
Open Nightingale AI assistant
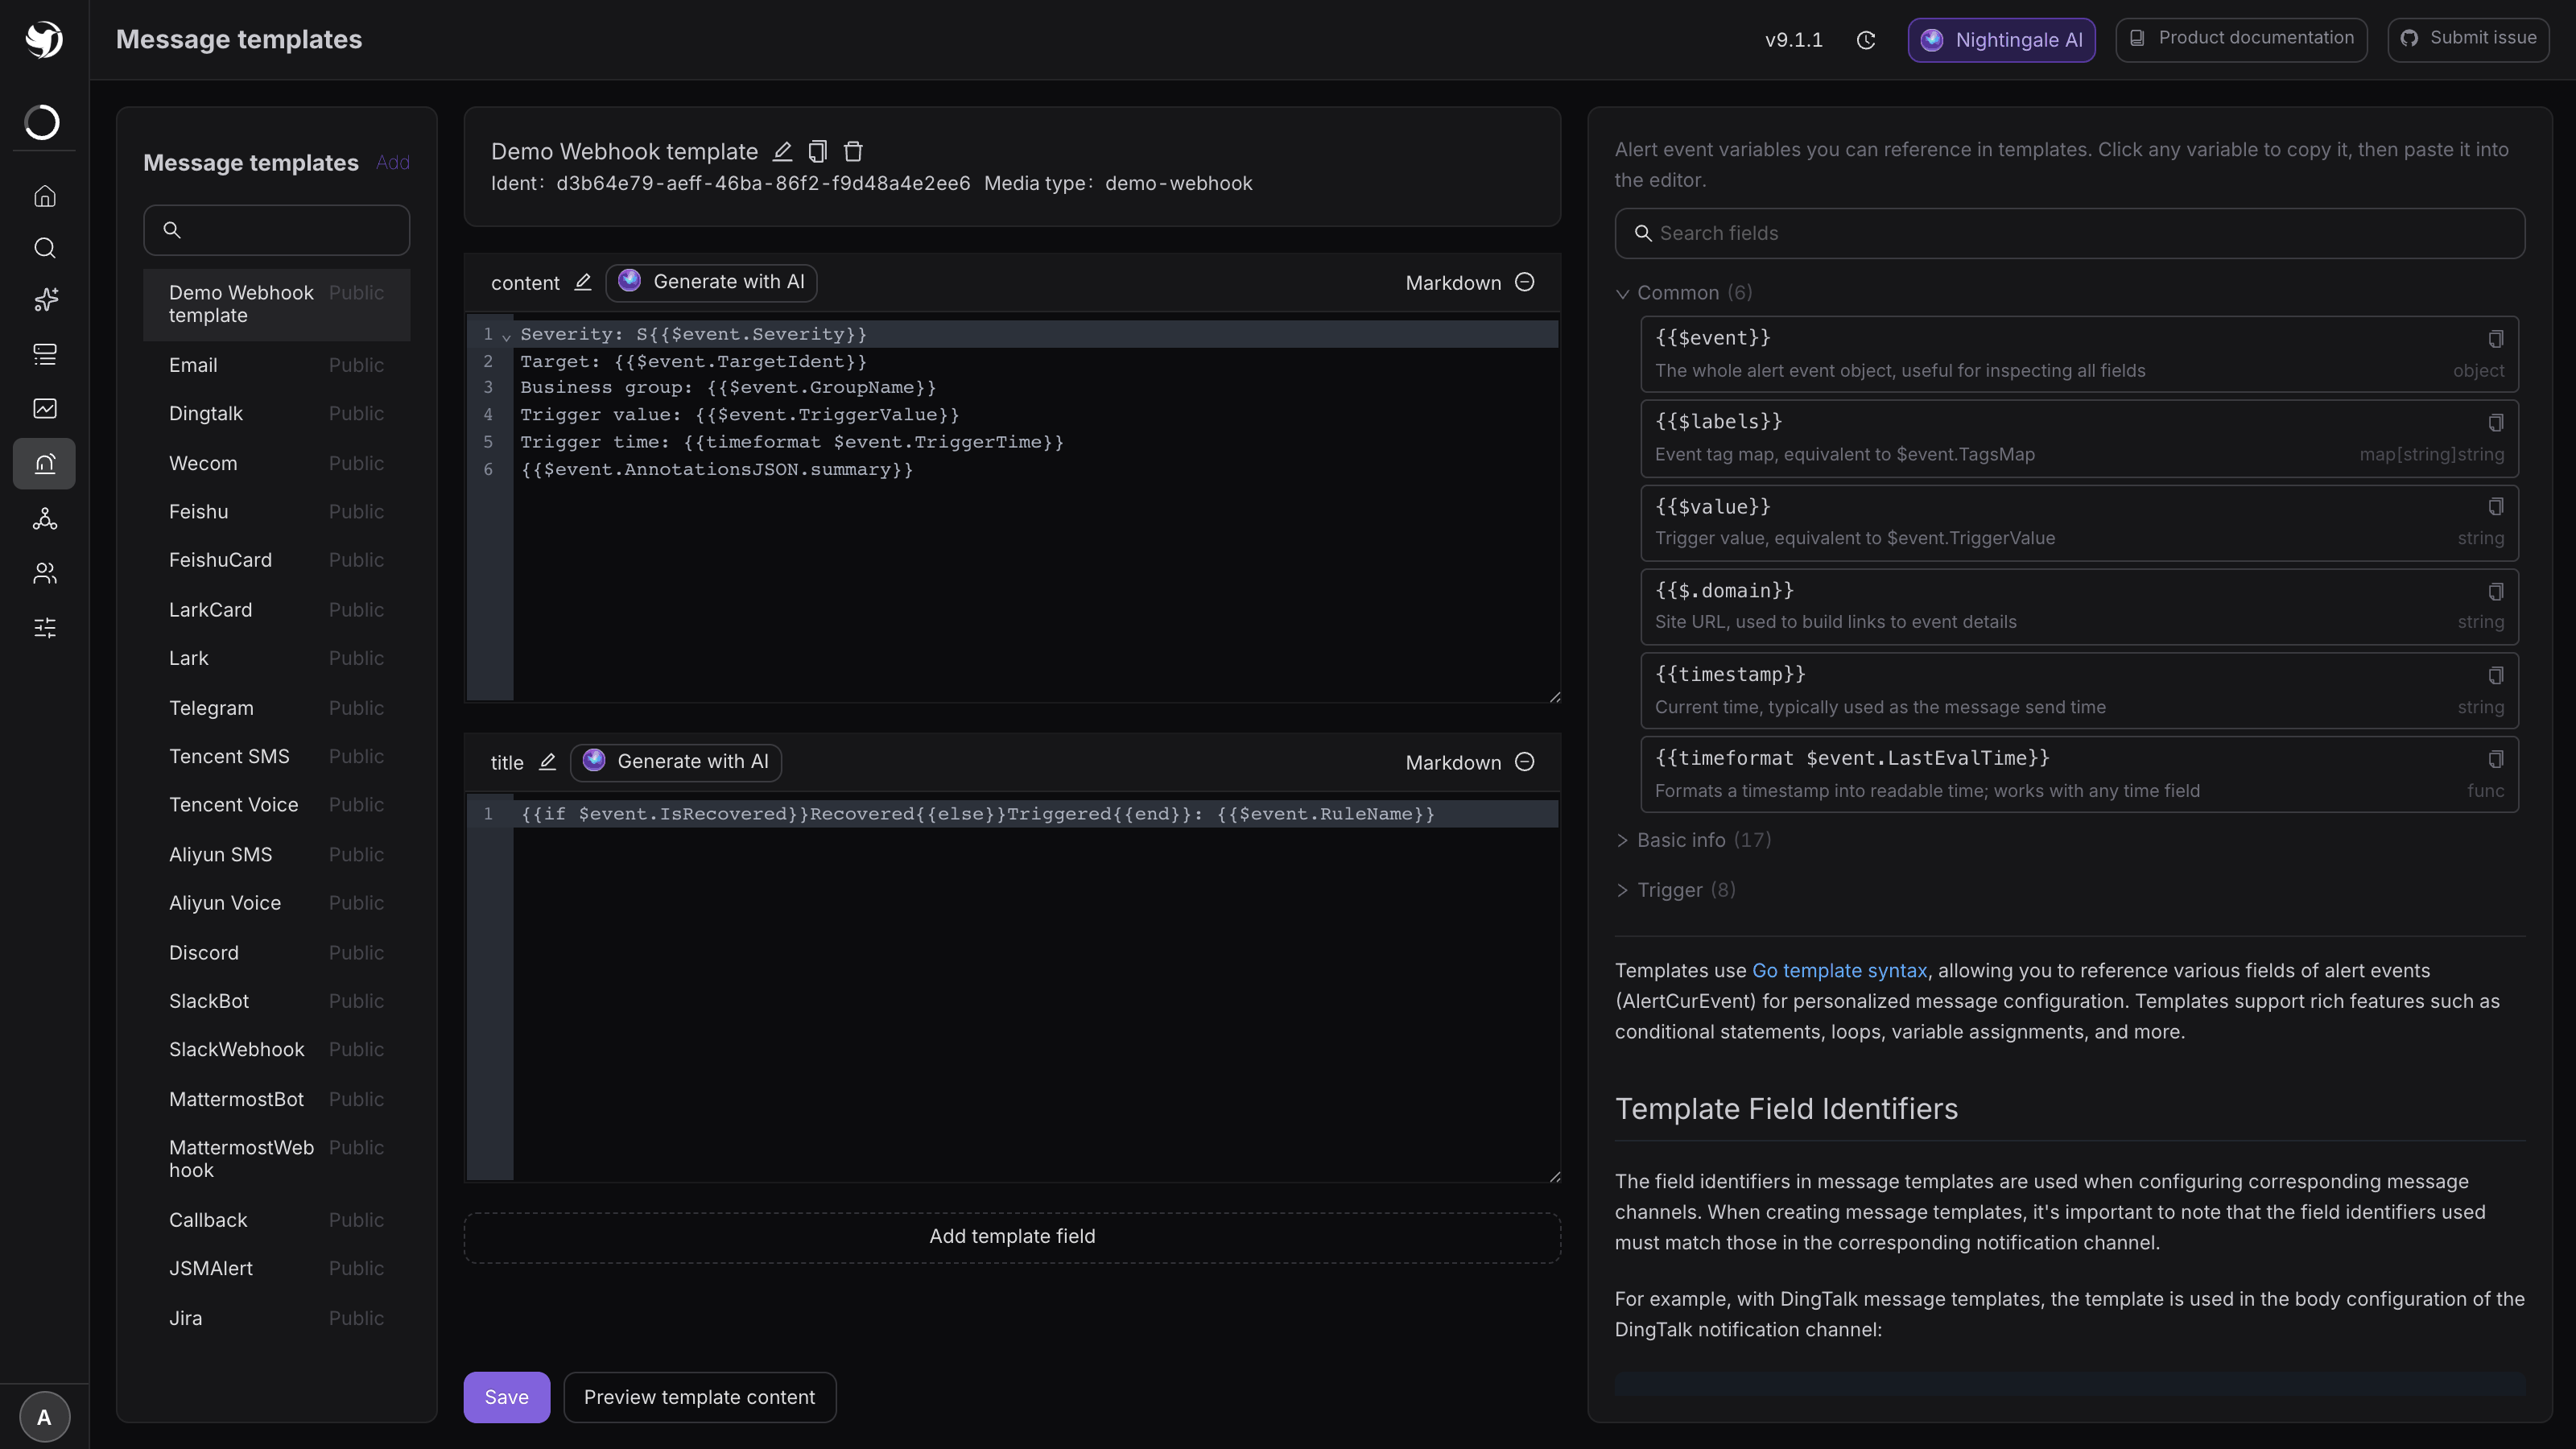pyautogui.click(x=2001, y=40)
